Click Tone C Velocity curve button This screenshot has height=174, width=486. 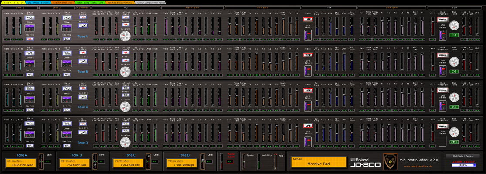[83, 97]
